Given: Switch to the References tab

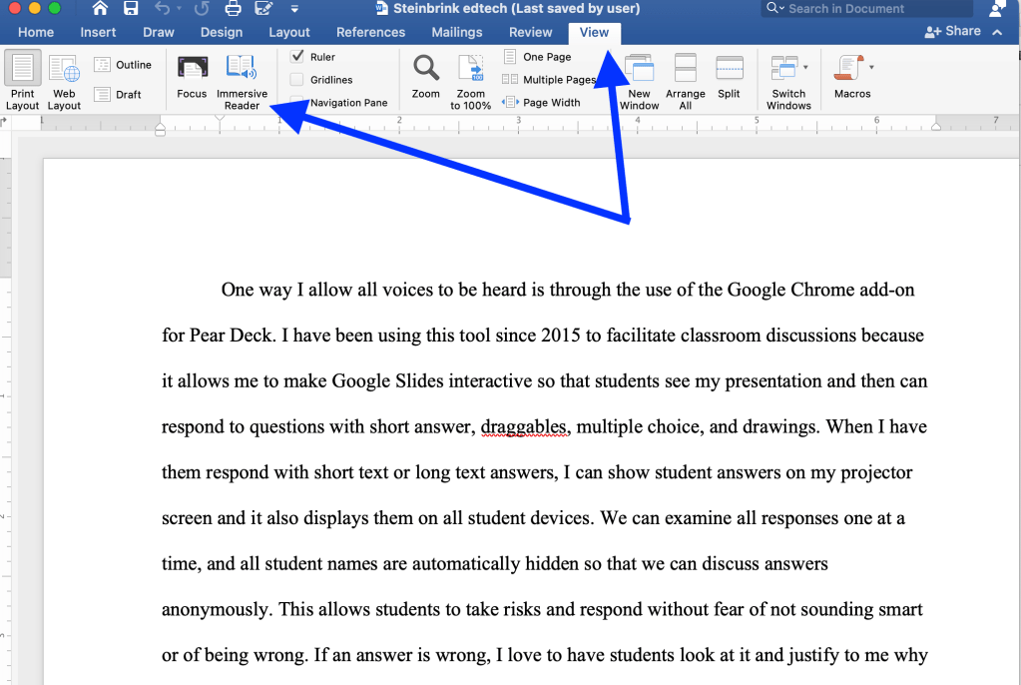Looking at the screenshot, I should pyautogui.click(x=370, y=32).
